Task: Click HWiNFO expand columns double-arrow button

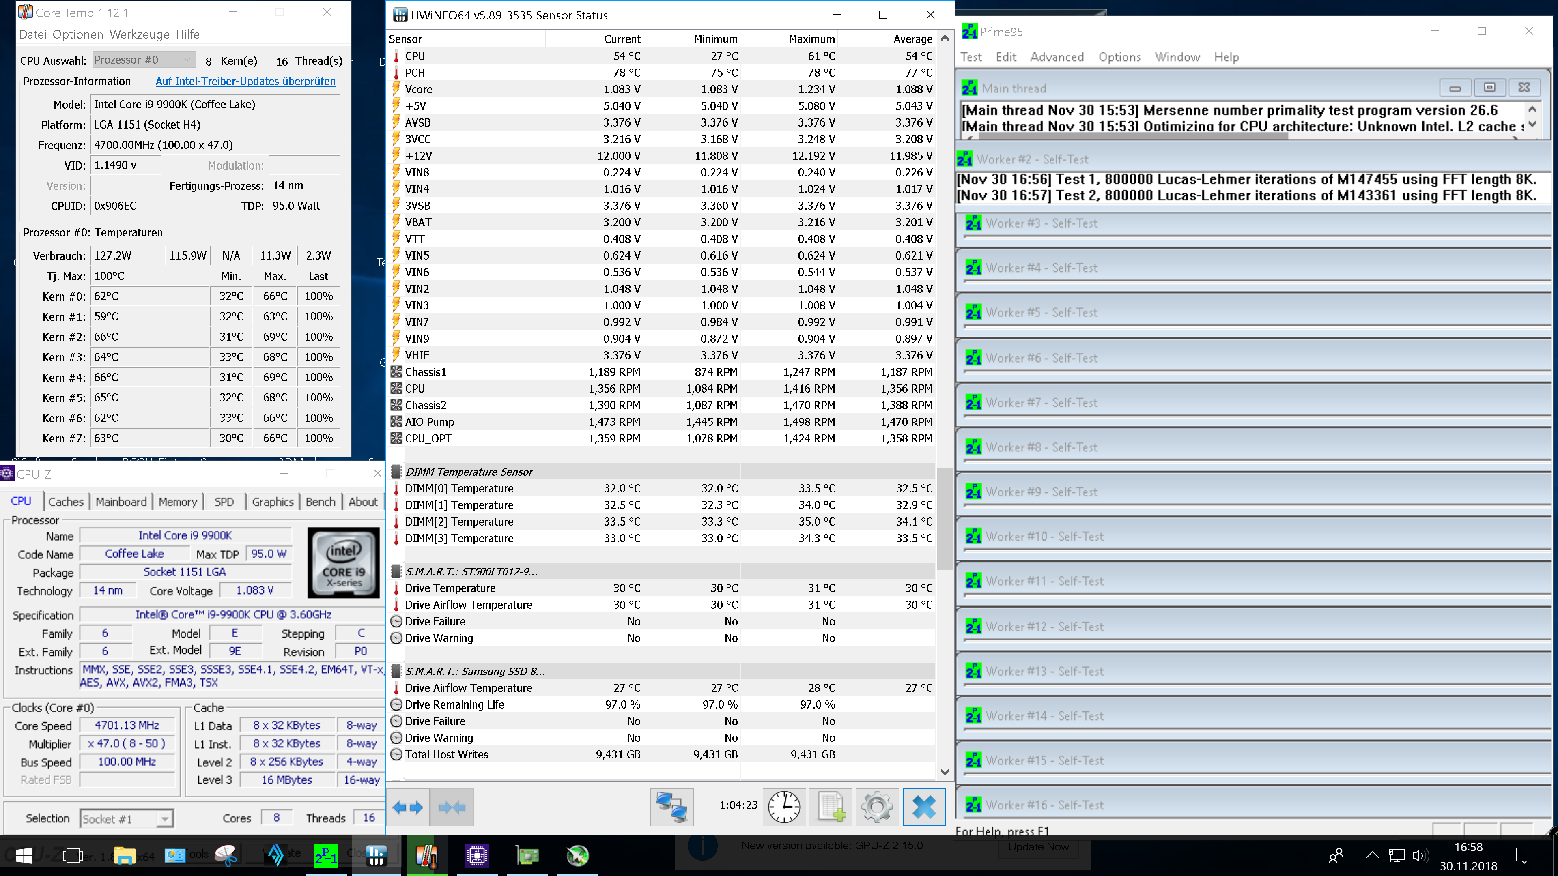Action: pyautogui.click(x=408, y=807)
